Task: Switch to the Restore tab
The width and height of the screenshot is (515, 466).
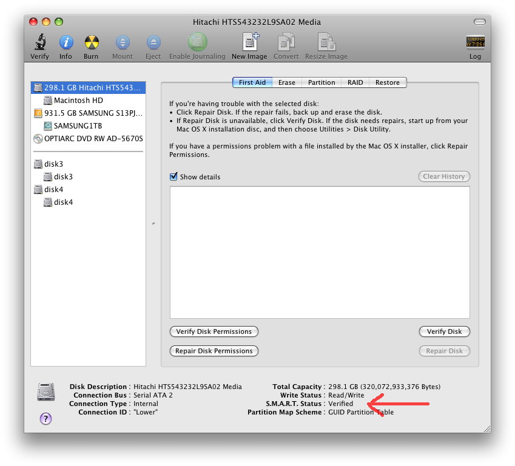Action: coord(388,82)
